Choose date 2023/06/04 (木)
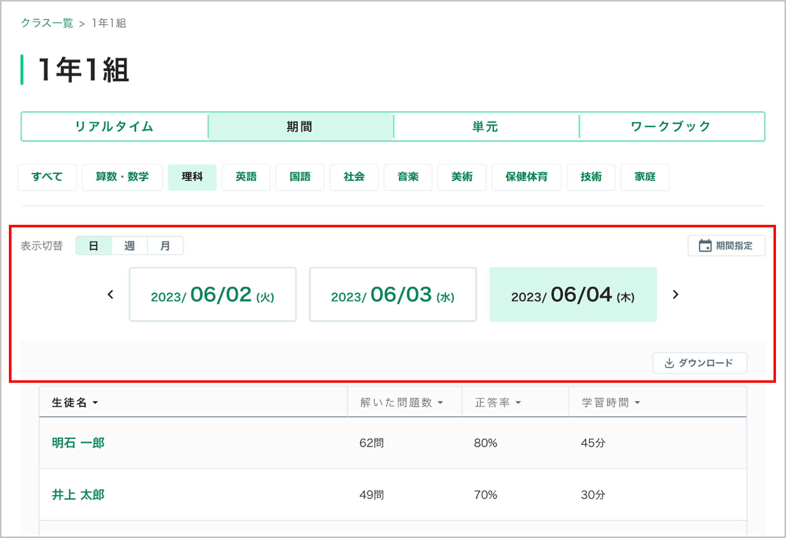Viewport: 786px width, 538px height. (x=573, y=294)
